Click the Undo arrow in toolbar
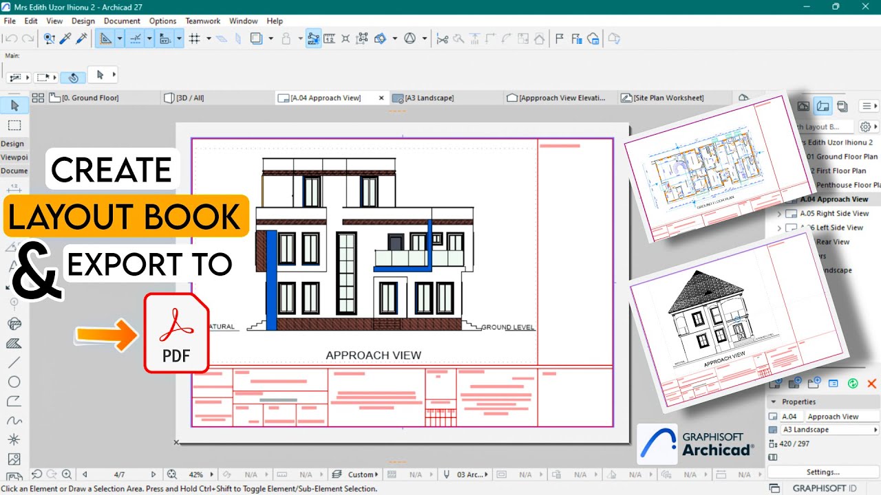Screen dimensions: 881x495 [11, 38]
